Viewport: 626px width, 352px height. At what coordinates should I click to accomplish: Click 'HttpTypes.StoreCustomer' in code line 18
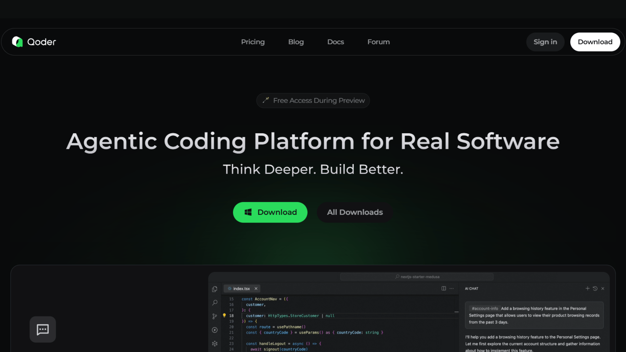pyautogui.click(x=293, y=315)
